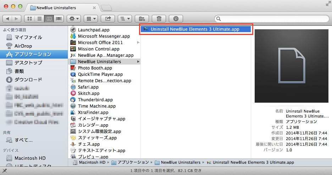
Task: Open the gear Action menu
Action: [74, 19]
